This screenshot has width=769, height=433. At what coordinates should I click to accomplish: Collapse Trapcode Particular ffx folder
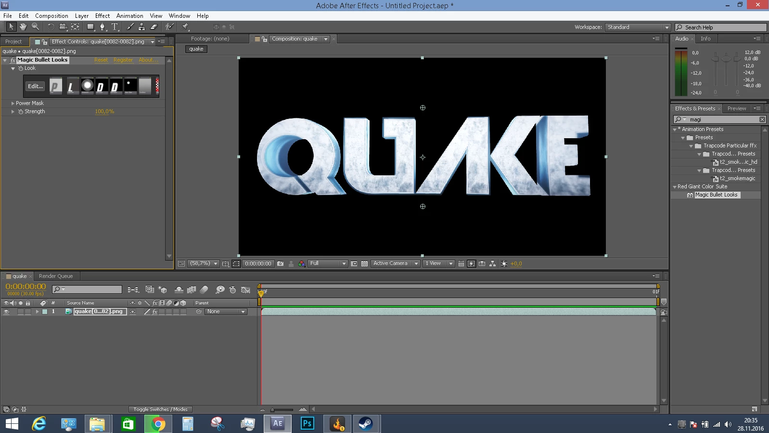coord(691,145)
